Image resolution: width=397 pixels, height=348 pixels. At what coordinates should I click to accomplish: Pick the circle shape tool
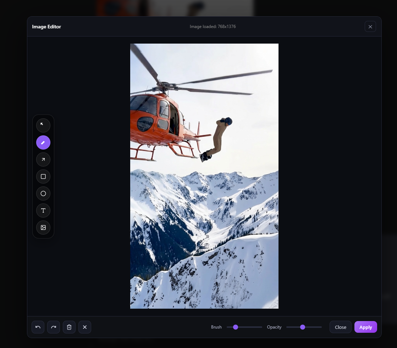click(x=43, y=193)
